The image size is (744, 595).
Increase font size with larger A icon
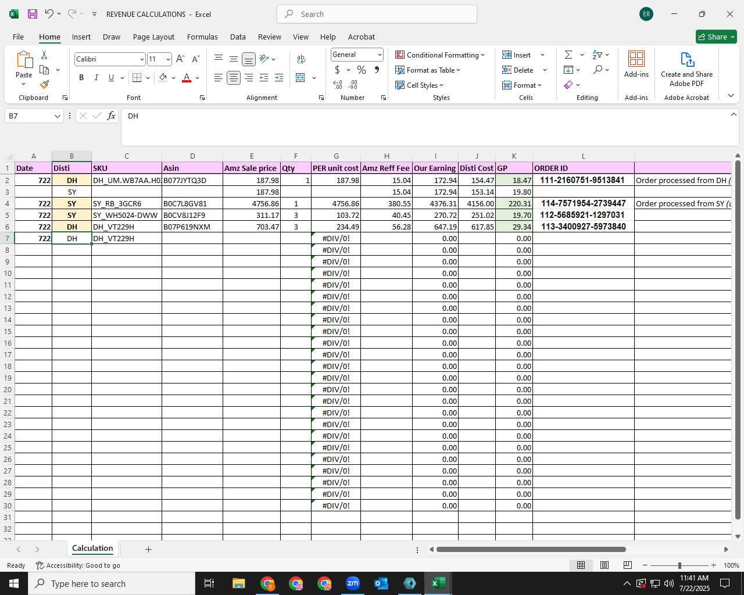180,59
